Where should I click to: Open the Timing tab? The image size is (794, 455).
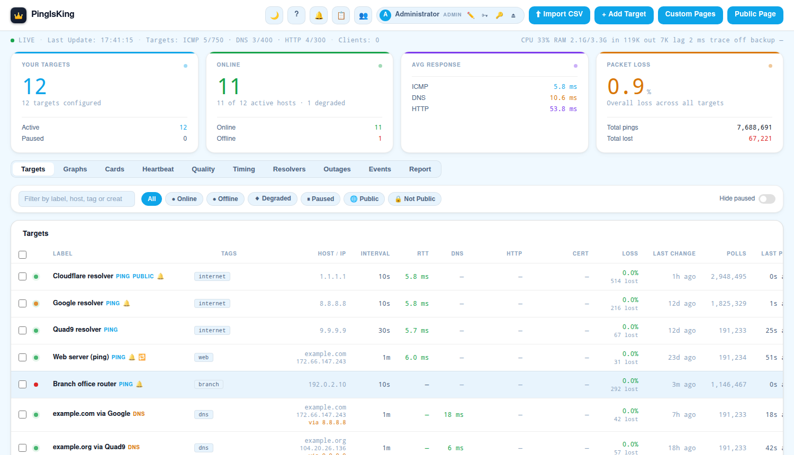(244, 169)
